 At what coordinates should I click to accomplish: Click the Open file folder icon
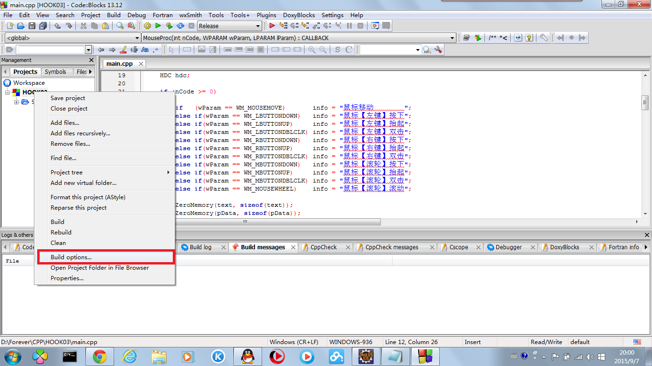coord(21,26)
